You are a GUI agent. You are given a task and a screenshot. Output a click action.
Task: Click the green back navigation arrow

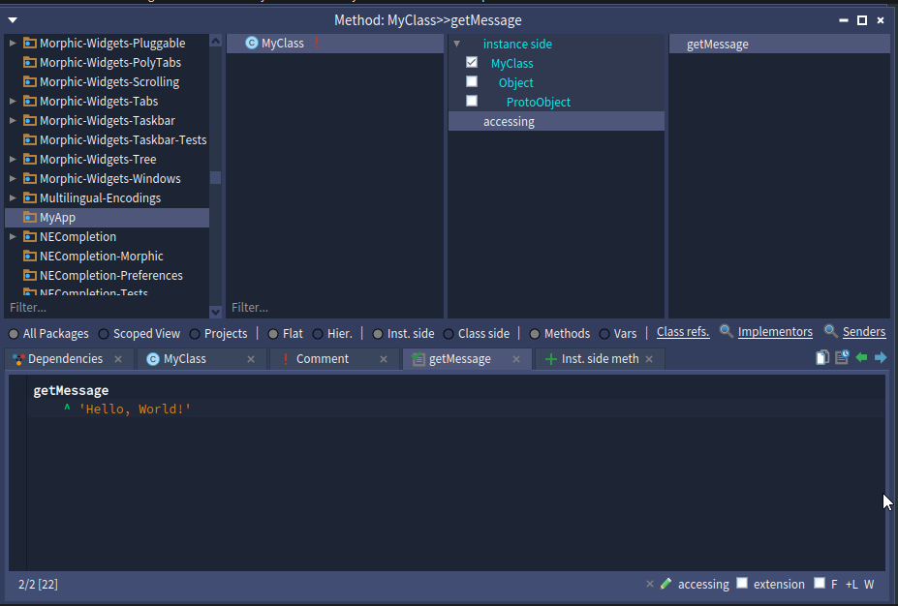[861, 358]
